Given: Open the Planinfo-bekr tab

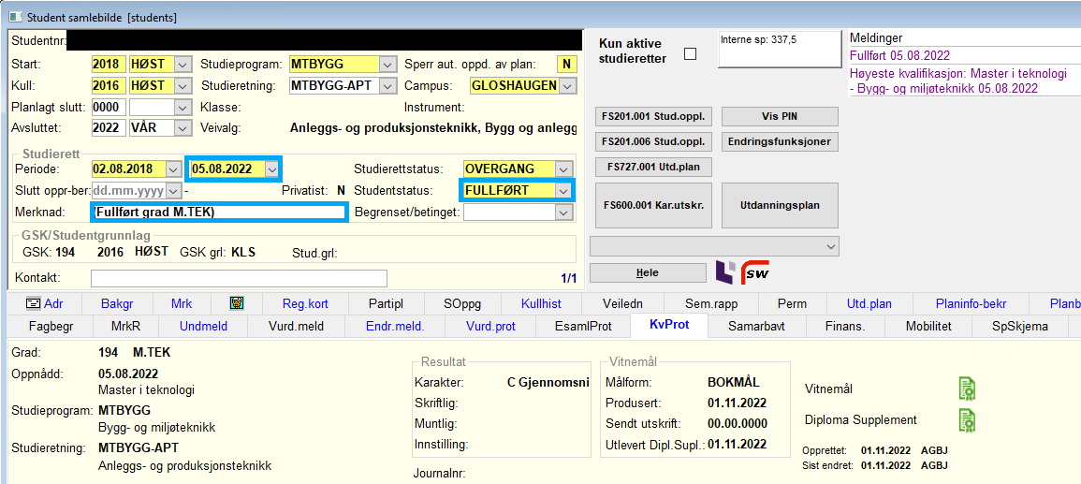Looking at the screenshot, I should pos(971,303).
